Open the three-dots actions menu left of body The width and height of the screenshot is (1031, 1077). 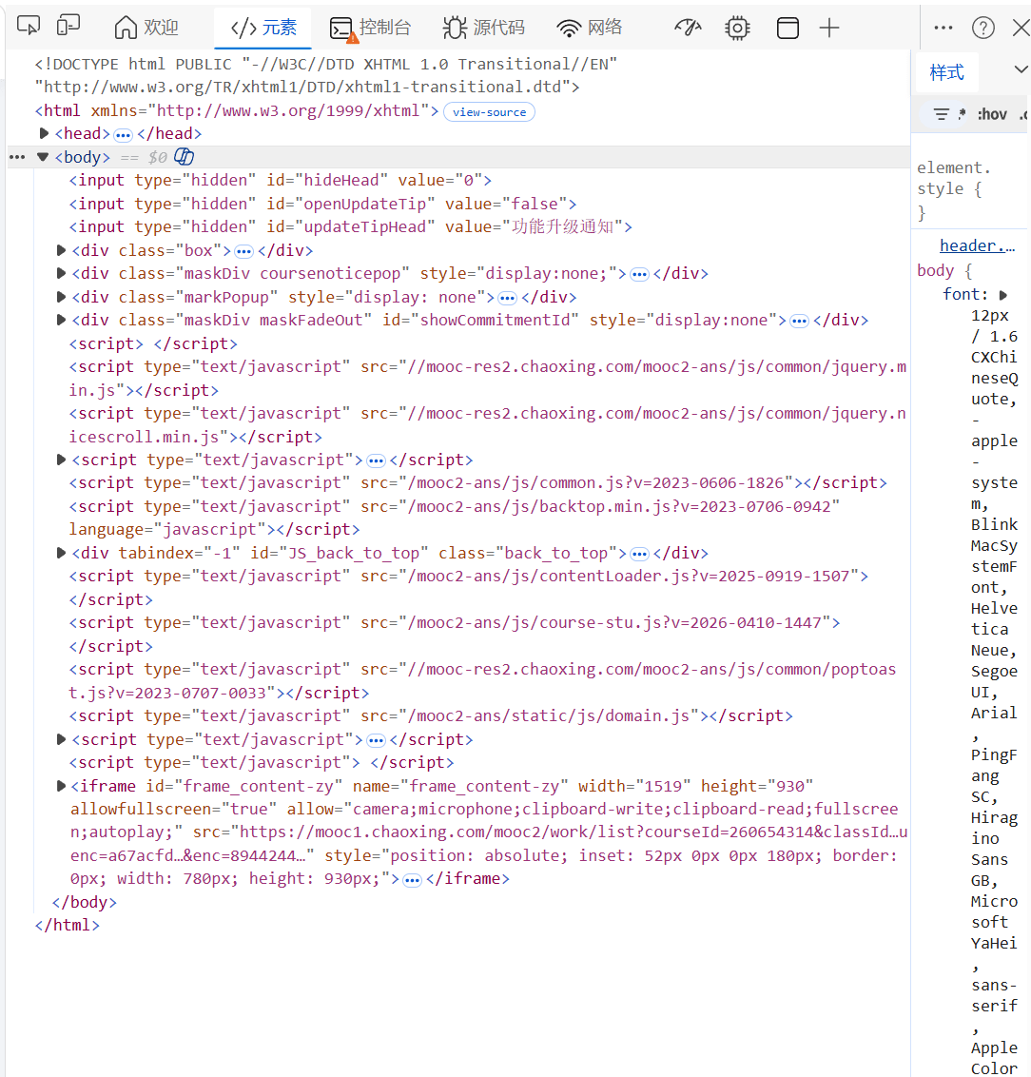(x=17, y=157)
